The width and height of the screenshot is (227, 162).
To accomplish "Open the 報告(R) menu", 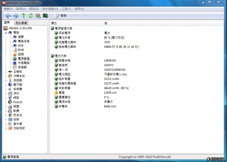I will click(x=34, y=9).
